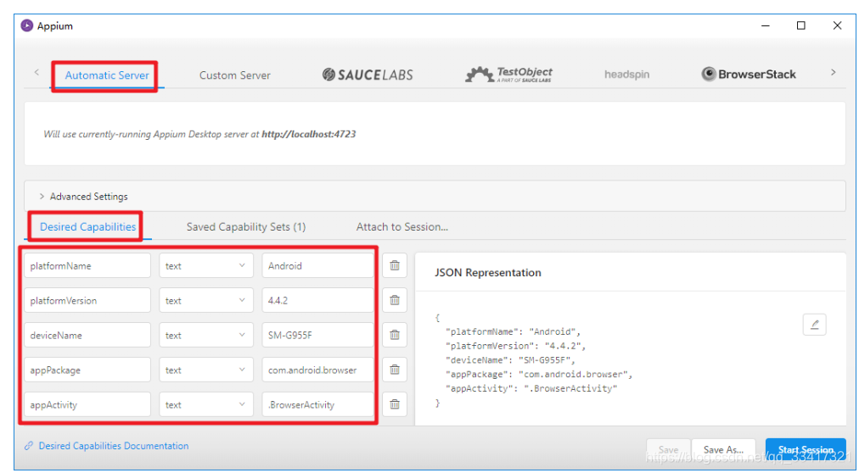Click the Save As... button
Screen dimensions: 859x473
coord(724,449)
